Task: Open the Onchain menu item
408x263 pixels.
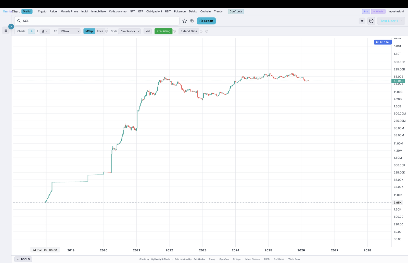Action: 206,11
